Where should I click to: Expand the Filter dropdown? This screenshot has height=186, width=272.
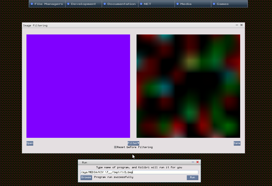(133, 143)
